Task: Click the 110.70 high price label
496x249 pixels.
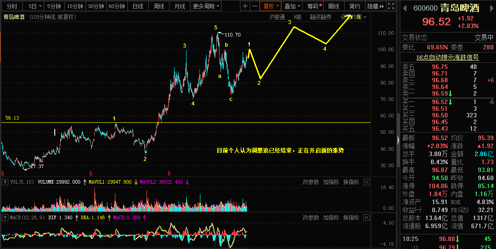Action: [232, 35]
